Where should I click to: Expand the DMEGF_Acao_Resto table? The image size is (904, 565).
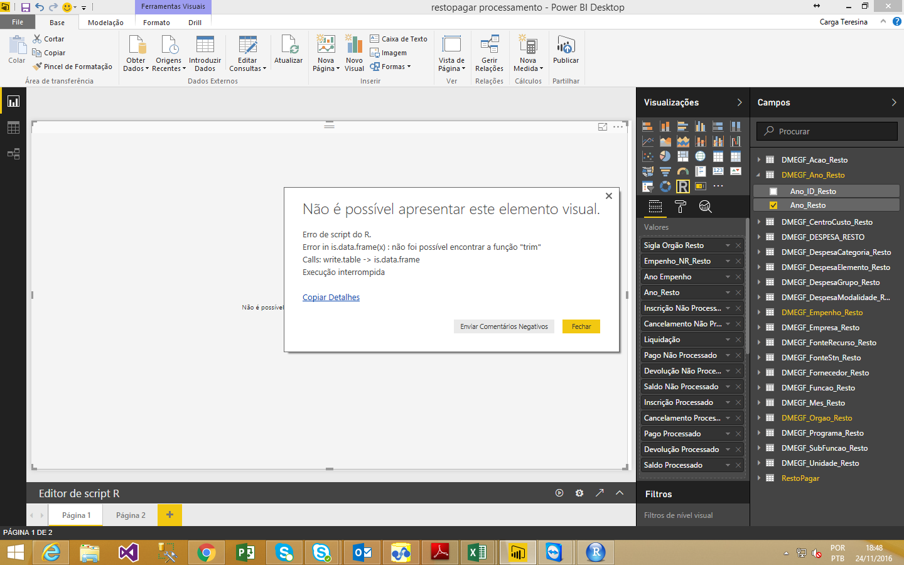pyautogui.click(x=758, y=159)
